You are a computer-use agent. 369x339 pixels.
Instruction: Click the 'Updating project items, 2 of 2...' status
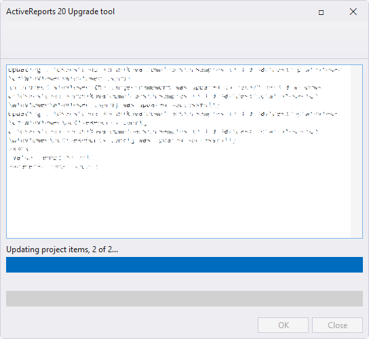coord(62,250)
